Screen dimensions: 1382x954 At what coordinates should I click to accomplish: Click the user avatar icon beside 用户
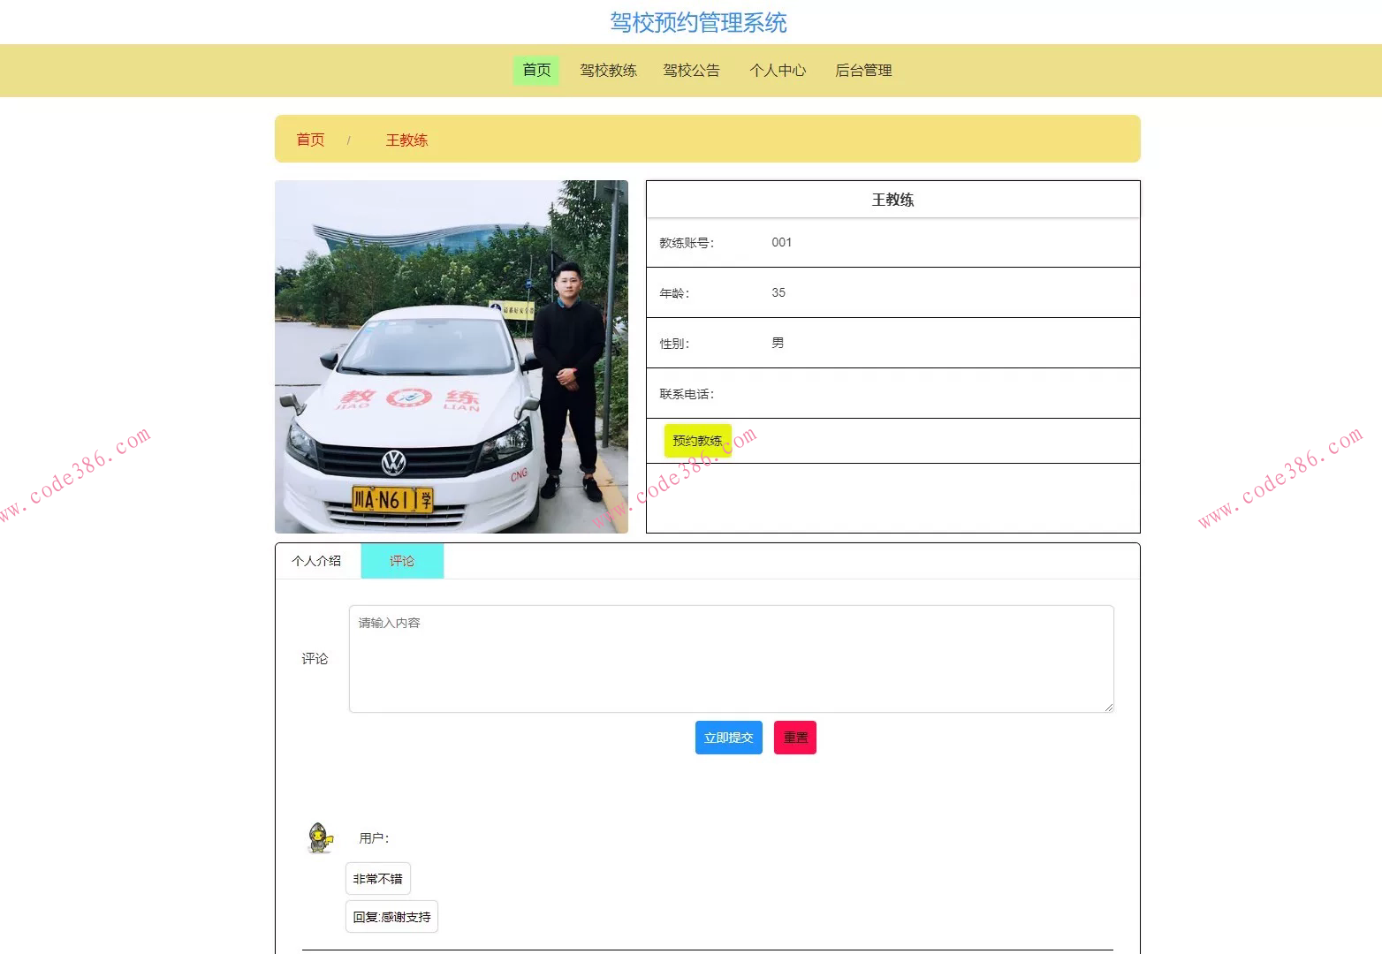(319, 837)
